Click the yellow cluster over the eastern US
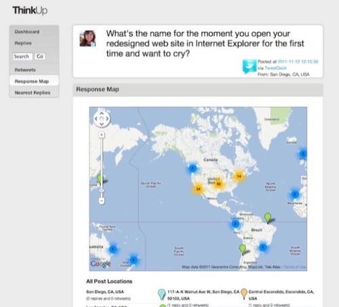Viewport: 339px width, 307px height. [x=239, y=176]
